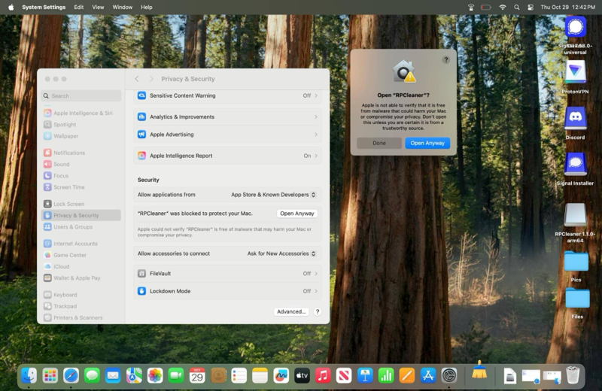602x391 pixels.
Task: Click the battery icon in menu bar
Action: 486,7
